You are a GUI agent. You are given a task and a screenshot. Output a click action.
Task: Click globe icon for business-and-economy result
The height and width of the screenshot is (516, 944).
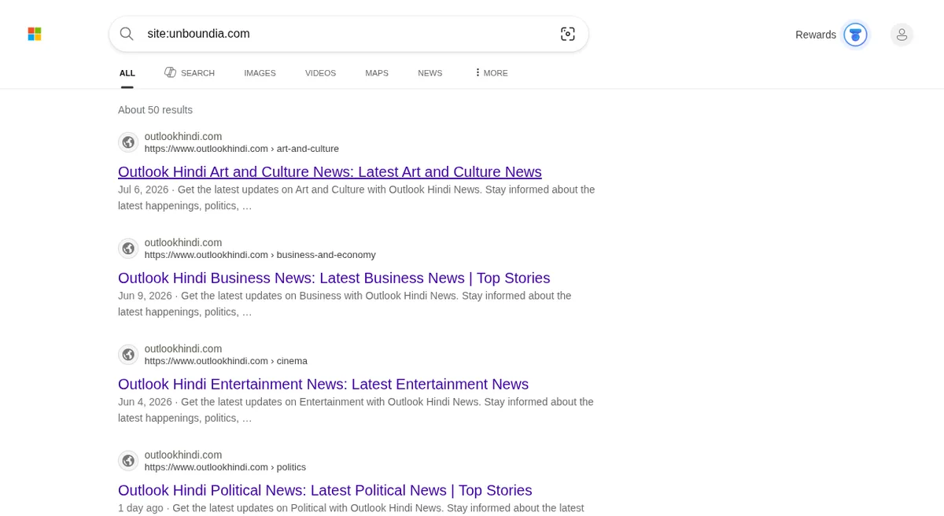point(128,249)
